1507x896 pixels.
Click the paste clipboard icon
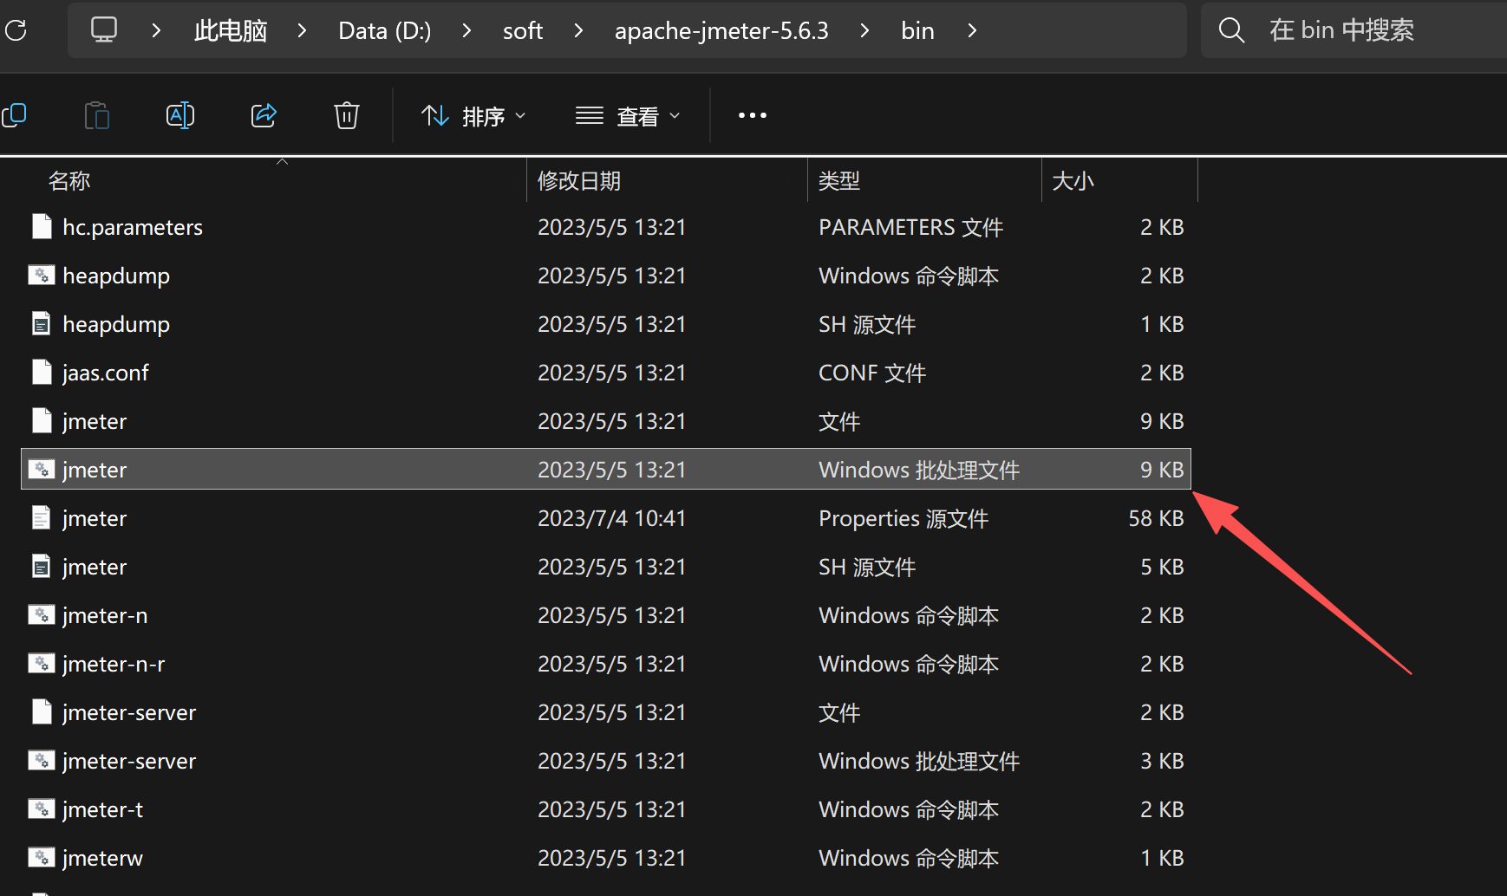[x=97, y=115]
